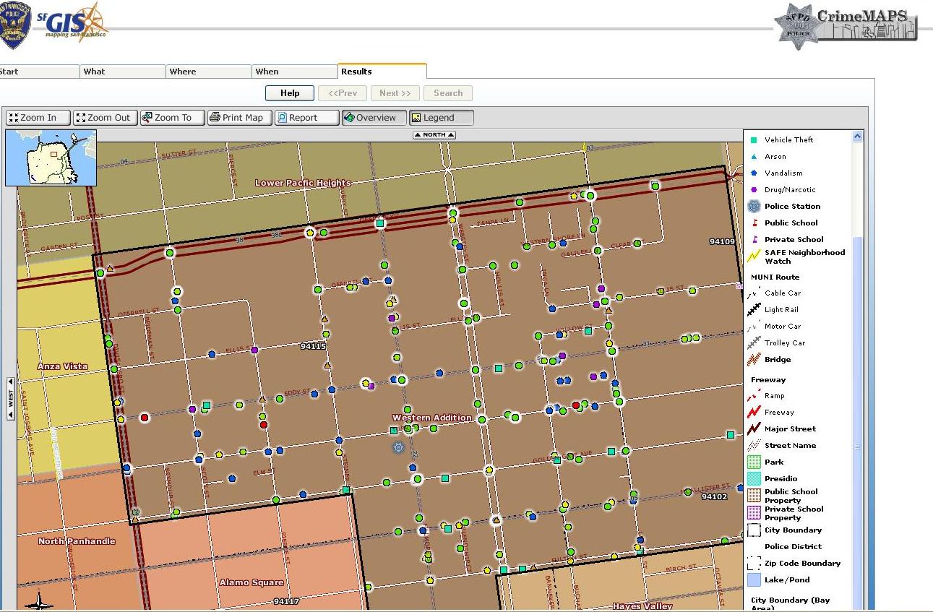
Task: Click the Cable Car route legend icon
Action: tap(754, 293)
